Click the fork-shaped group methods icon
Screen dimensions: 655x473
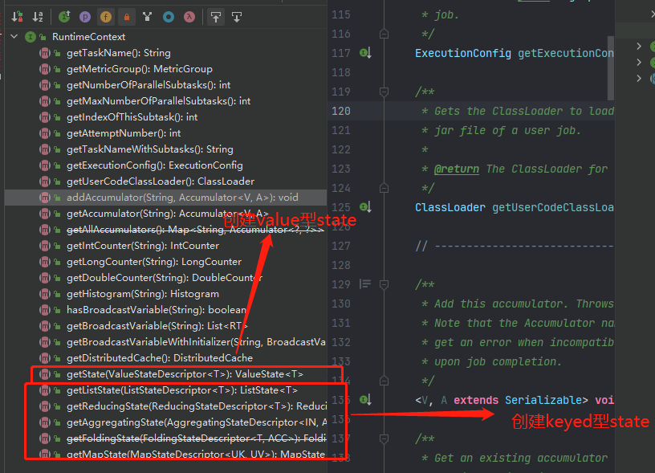pyautogui.click(x=147, y=17)
